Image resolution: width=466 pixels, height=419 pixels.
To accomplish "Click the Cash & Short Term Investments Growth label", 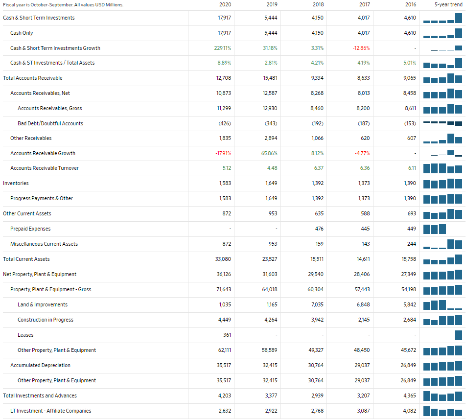I will click(55, 48).
